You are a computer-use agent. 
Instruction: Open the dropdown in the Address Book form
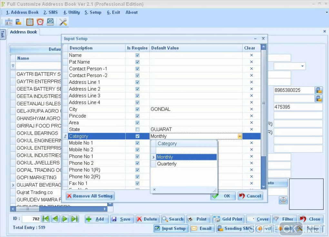[x=302, y=66]
